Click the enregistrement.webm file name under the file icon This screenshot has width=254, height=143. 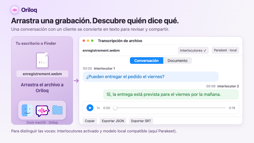tap(42, 74)
